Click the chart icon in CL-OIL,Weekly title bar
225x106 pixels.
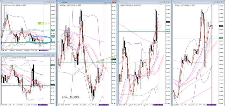point(2,55)
